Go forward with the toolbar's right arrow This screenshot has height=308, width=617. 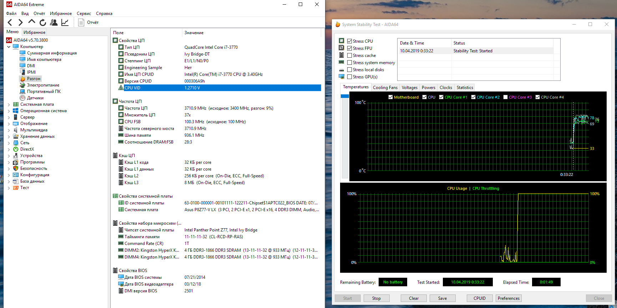pos(20,22)
